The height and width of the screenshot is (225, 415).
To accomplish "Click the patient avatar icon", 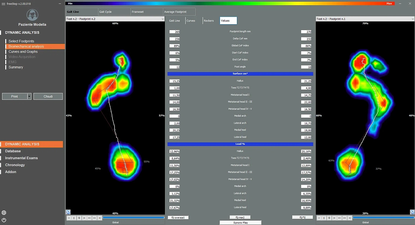I will 32,15.
